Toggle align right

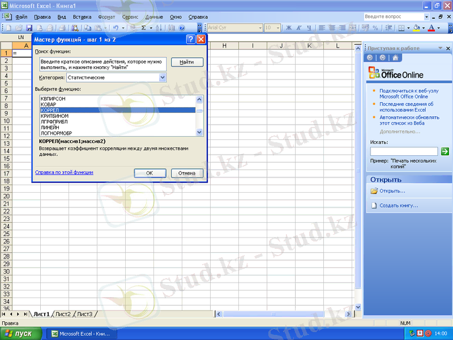[x=343, y=28]
